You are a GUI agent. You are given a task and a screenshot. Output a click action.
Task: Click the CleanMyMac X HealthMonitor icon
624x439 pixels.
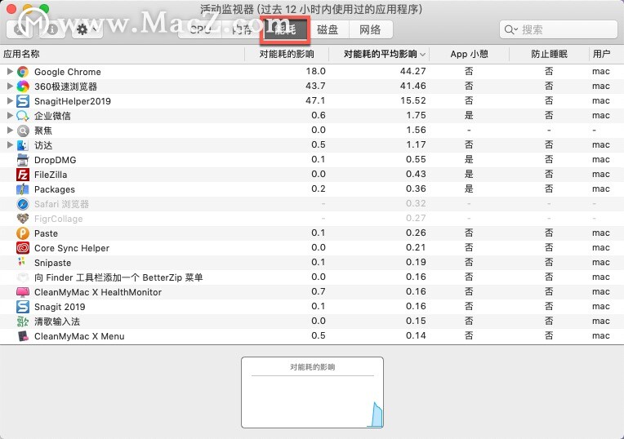(23, 292)
